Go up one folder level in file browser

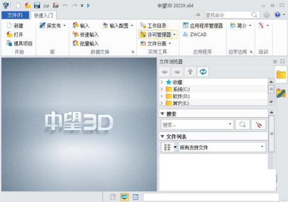(190, 72)
